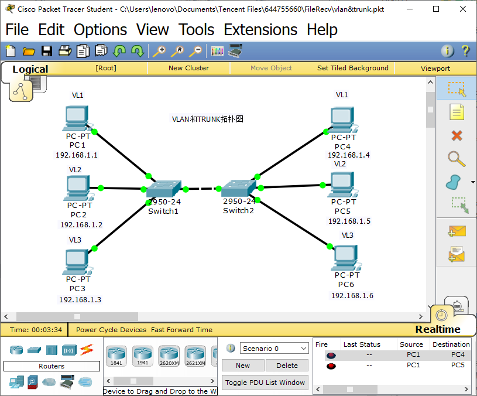Viewport: 477px width, 396px height.
Task: Click the scenario info icon
Action: (x=231, y=348)
